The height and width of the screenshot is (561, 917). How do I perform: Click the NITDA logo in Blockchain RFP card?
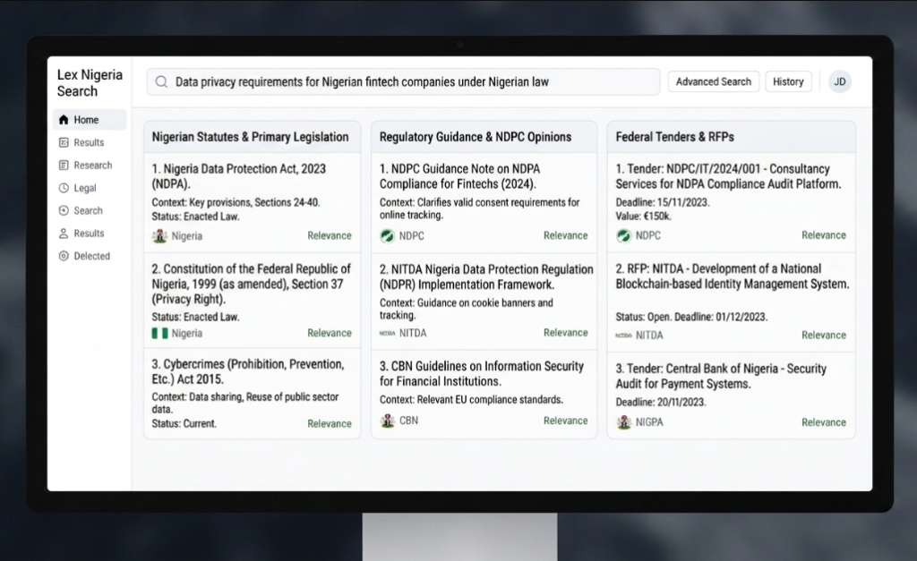click(623, 336)
